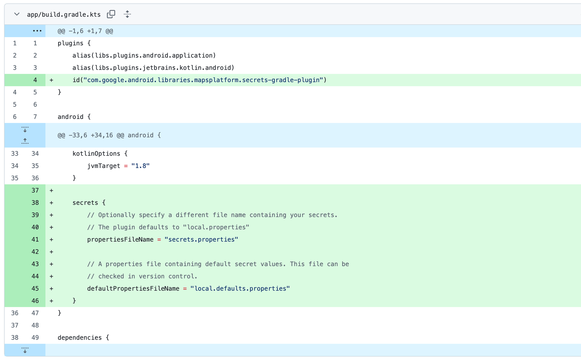Screen dimensions: 581x361
Task: Click the plus marker on line 38
Action: pos(51,203)
